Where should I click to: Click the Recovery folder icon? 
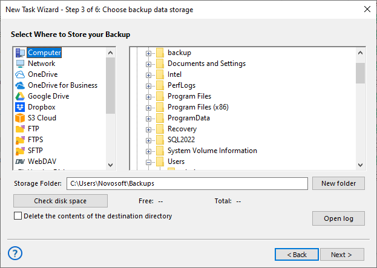[160, 129]
